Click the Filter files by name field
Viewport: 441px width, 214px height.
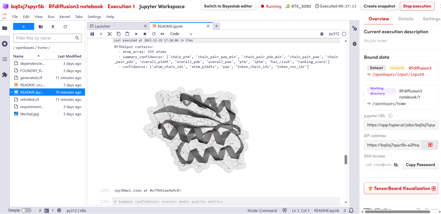[44, 38]
